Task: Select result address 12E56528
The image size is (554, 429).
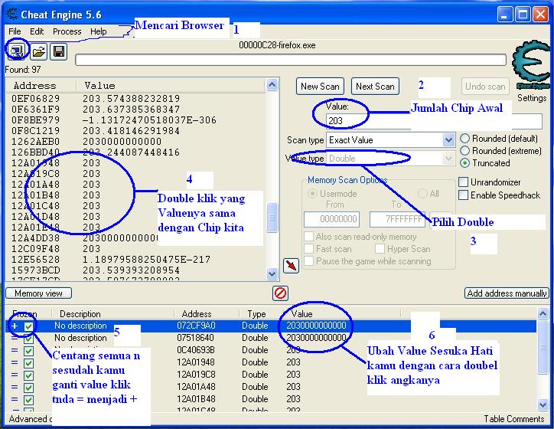Action: pyautogui.click(x=36, y=260)
